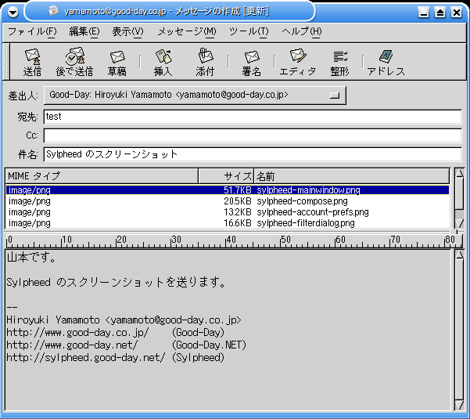The height and width of the screenshot is (419, 470).
Task: Click the body line 山本です。
Action: [31, 258]
